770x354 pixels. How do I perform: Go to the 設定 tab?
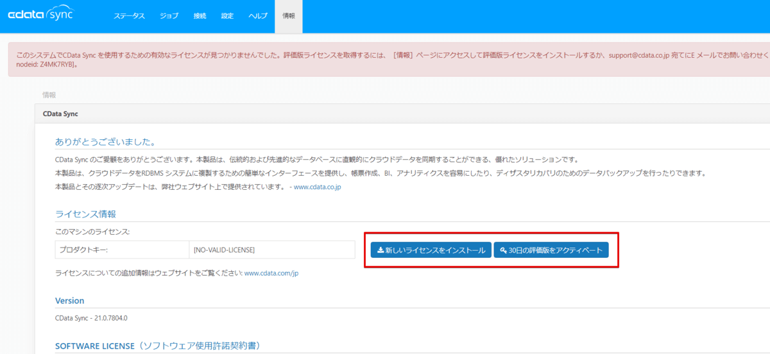coord(227,16)
